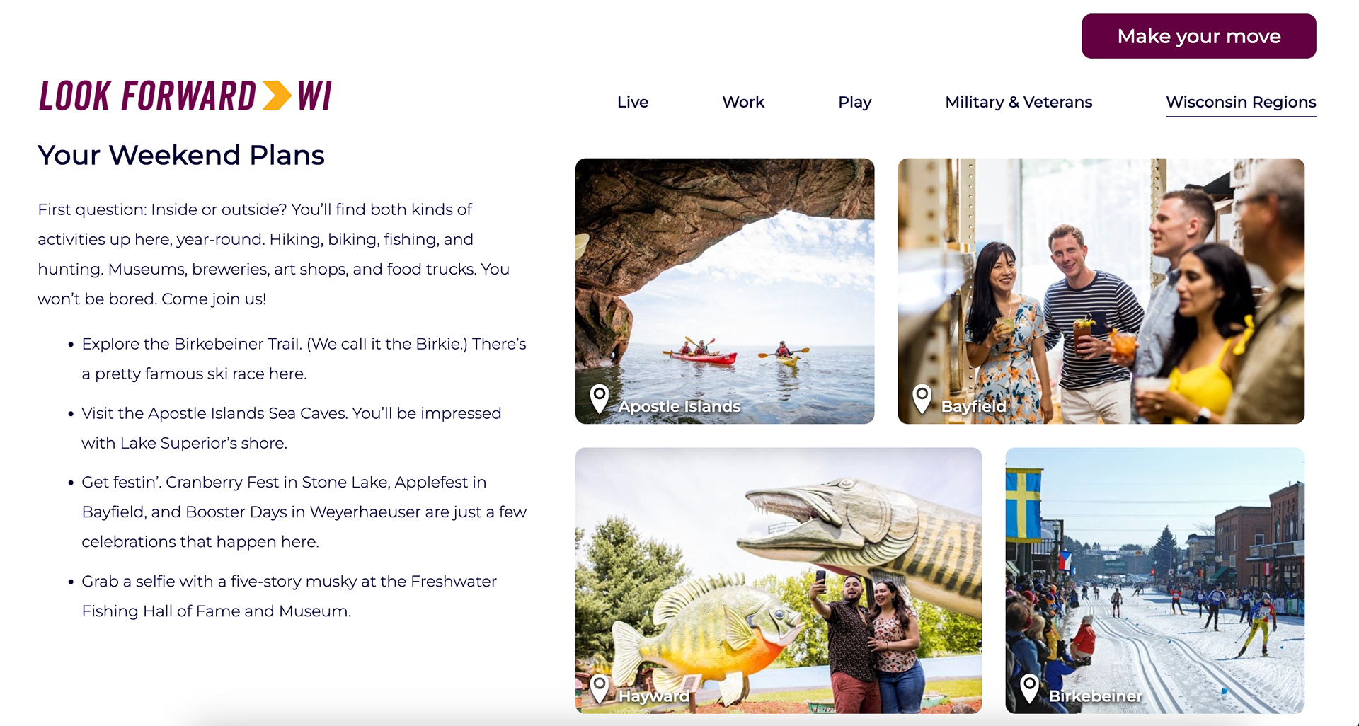Viewport: 1359px width, 726px height.
Task: Click the Make your move button
Action: 1198,36
